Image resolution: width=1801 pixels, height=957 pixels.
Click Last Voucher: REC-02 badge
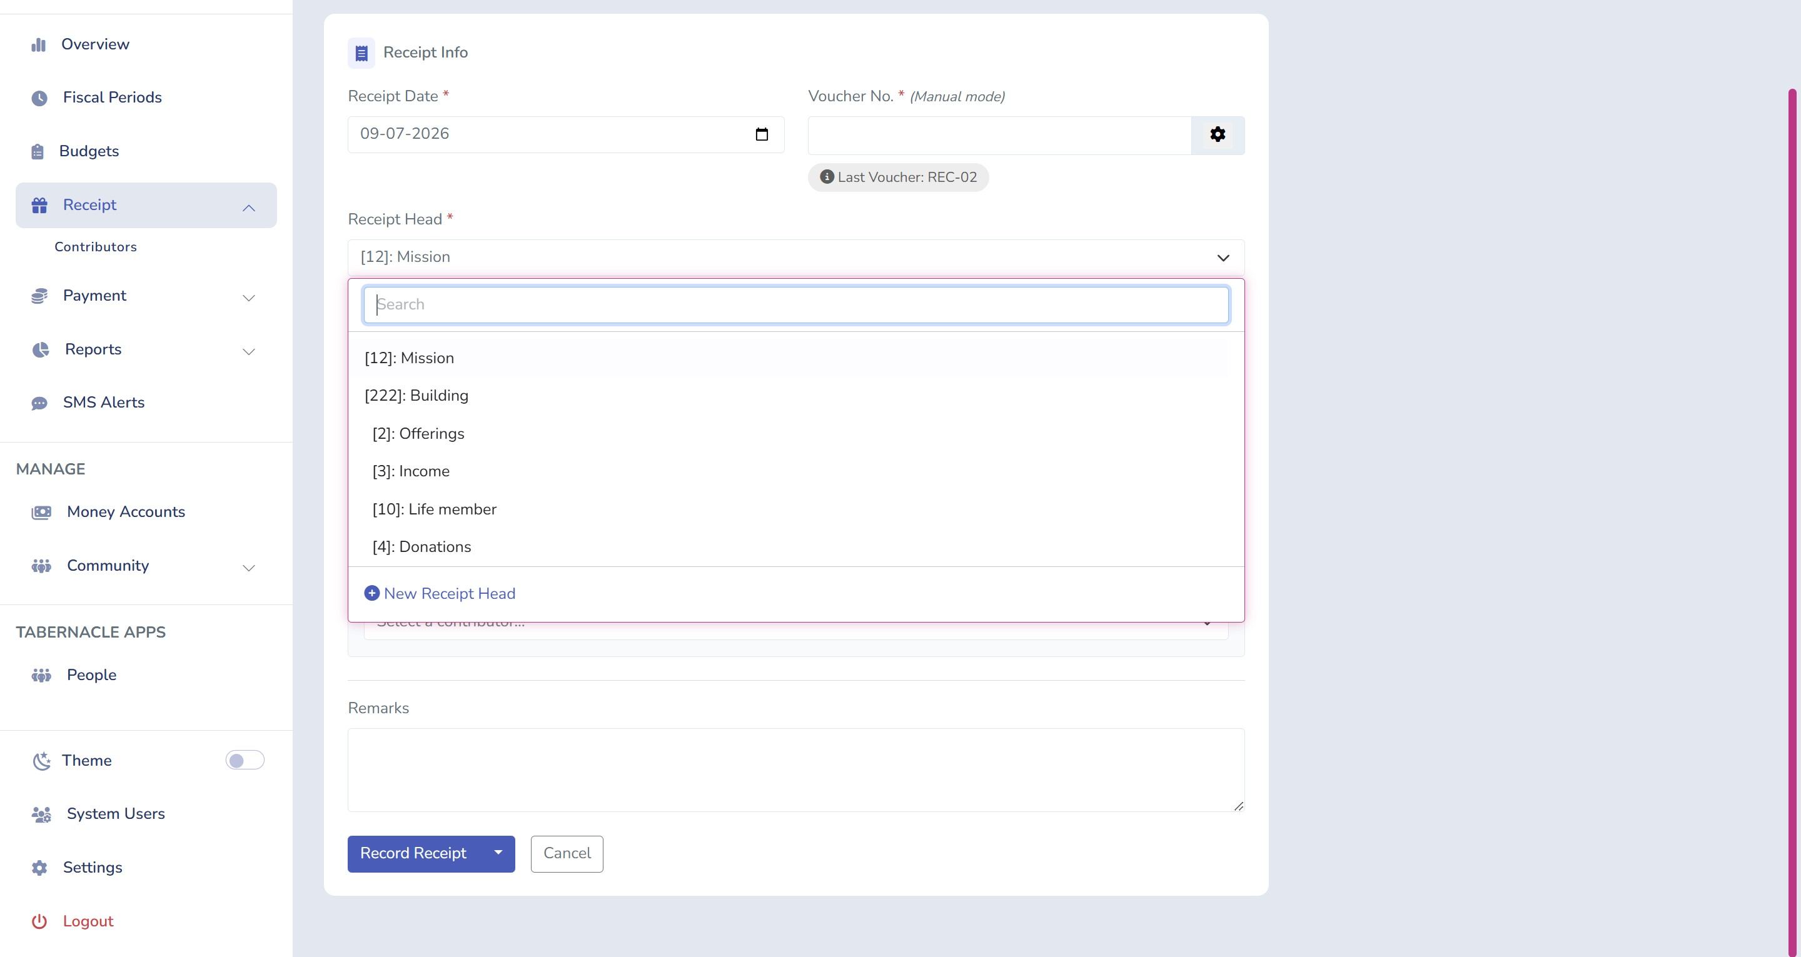pos(898,178)
